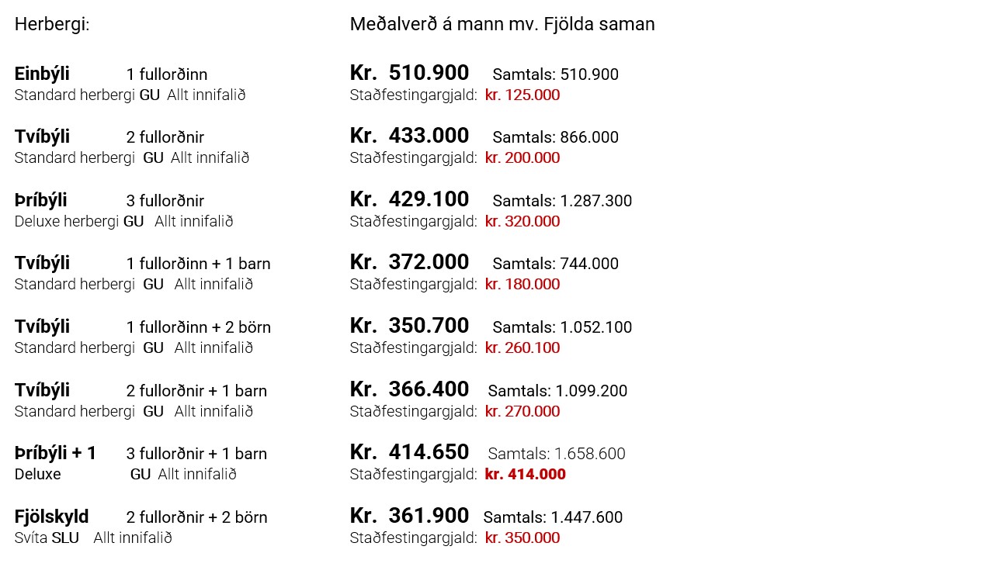Select the total "Samtals: 744.000"

(555, 264)
